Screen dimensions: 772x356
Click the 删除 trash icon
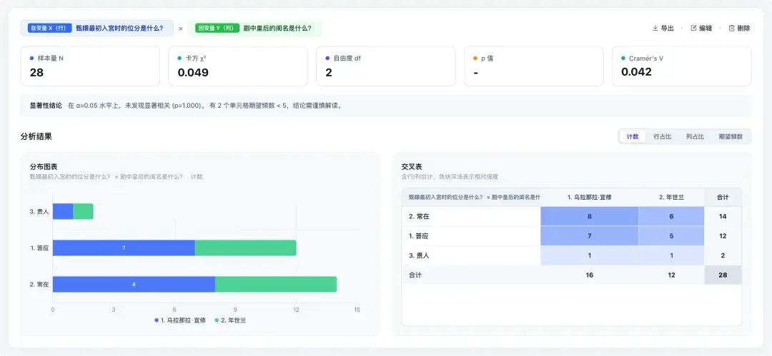tap(732, 28)
